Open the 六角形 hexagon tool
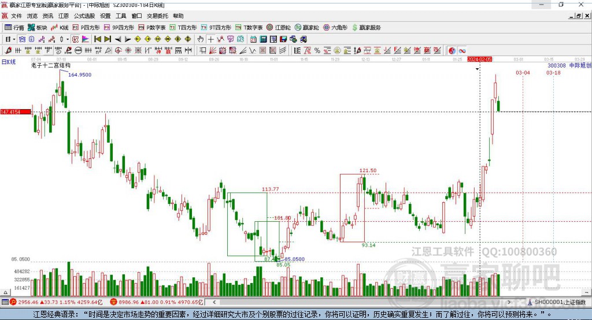Screen dimensions: 592x320 [x=335, y=28]
